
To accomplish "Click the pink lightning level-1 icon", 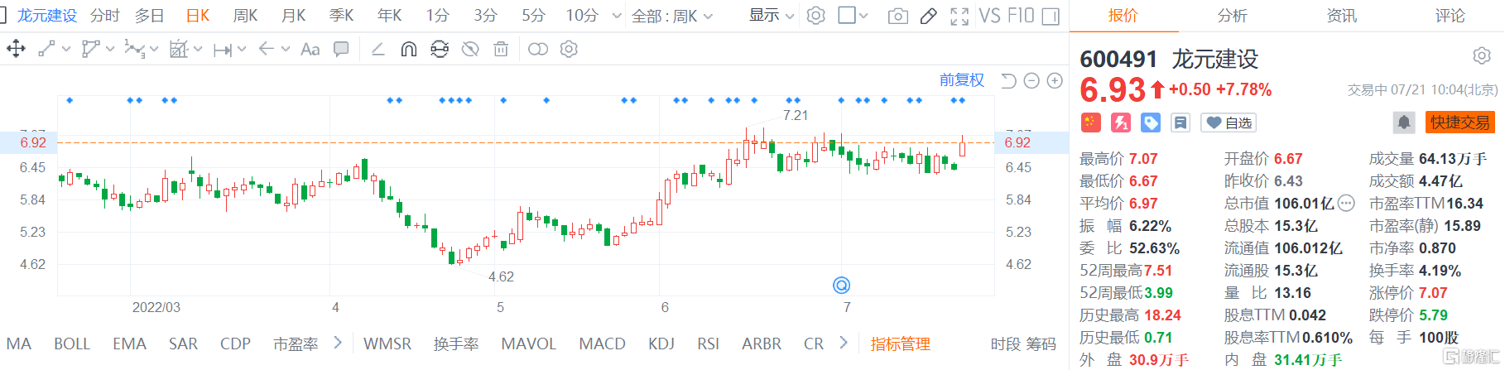I will click(x=1120, y=123).
